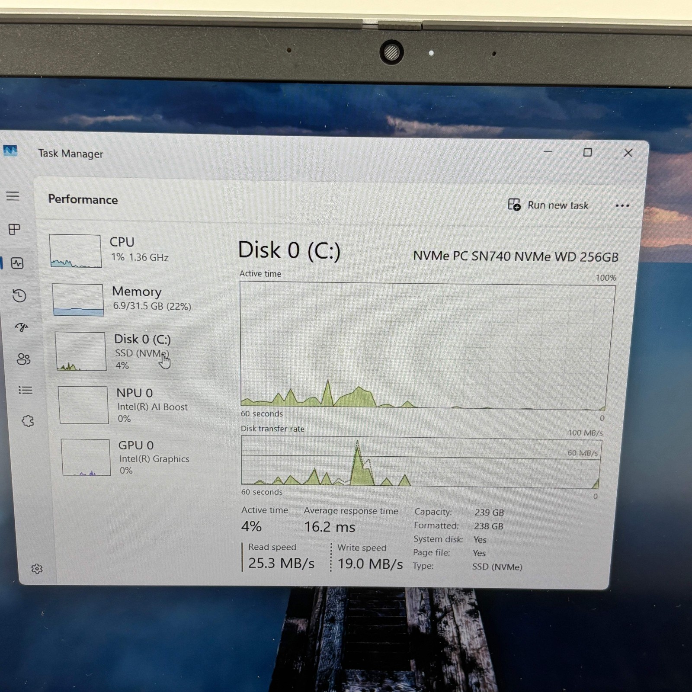Open the Services page puzzle icon
692x692 pixels.
pos(28,421)
